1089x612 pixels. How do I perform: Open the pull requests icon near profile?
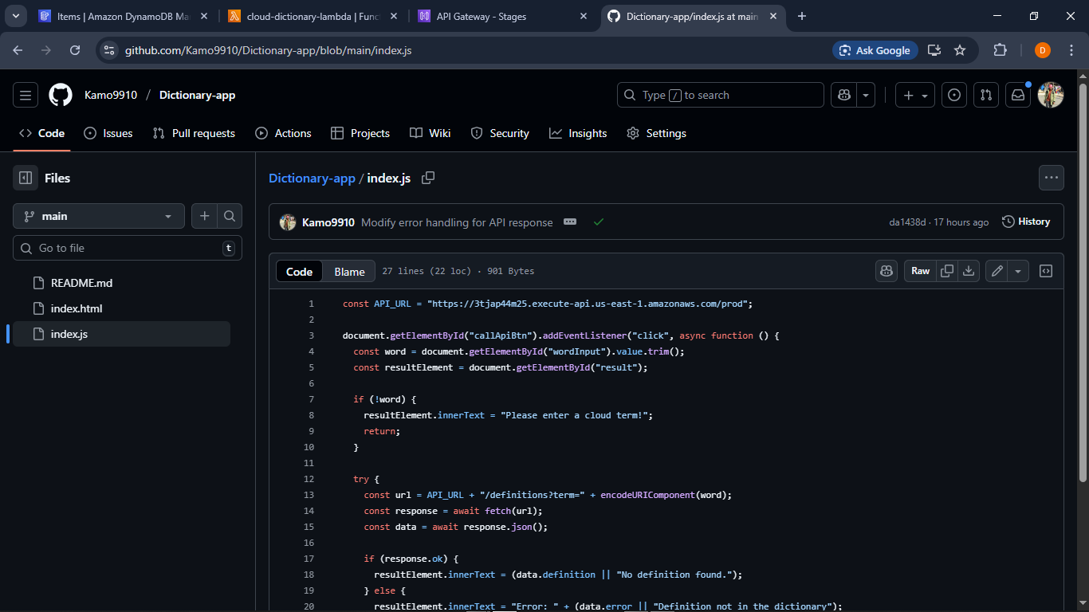986,94
